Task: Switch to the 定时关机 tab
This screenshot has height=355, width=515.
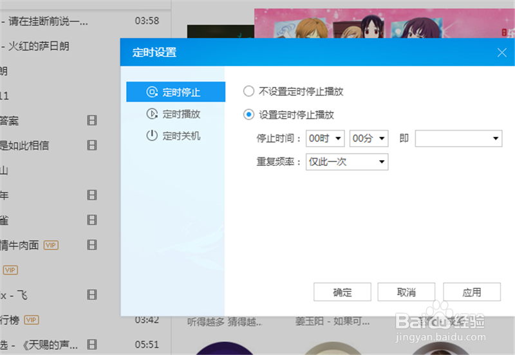Action: click(x=176, y=136)
